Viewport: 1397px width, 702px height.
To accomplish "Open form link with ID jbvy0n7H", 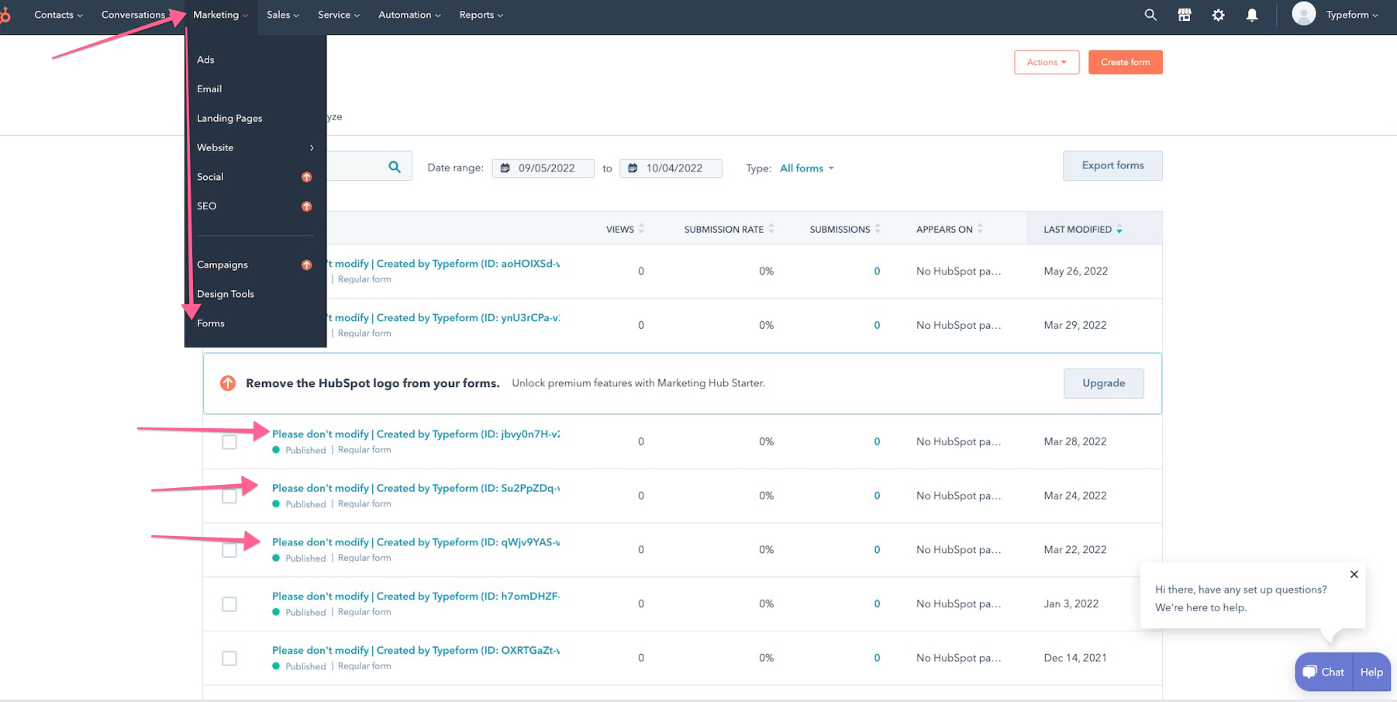I will click(x=416, y=434).
